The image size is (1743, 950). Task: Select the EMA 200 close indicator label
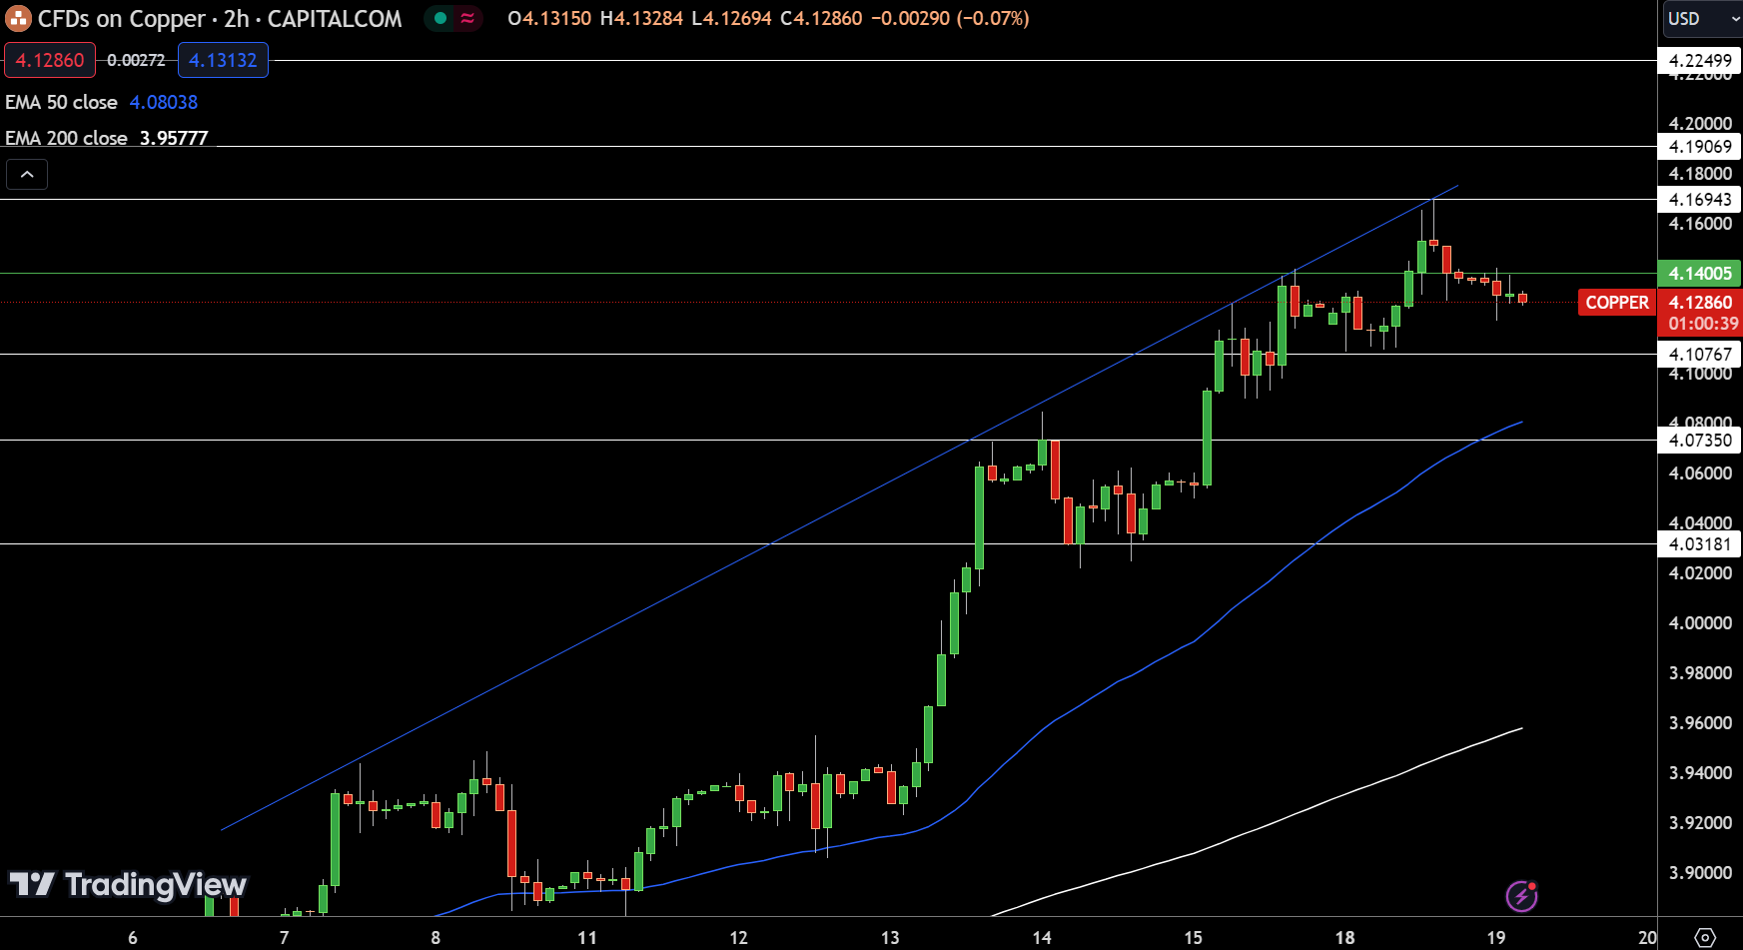click(66, 138)
